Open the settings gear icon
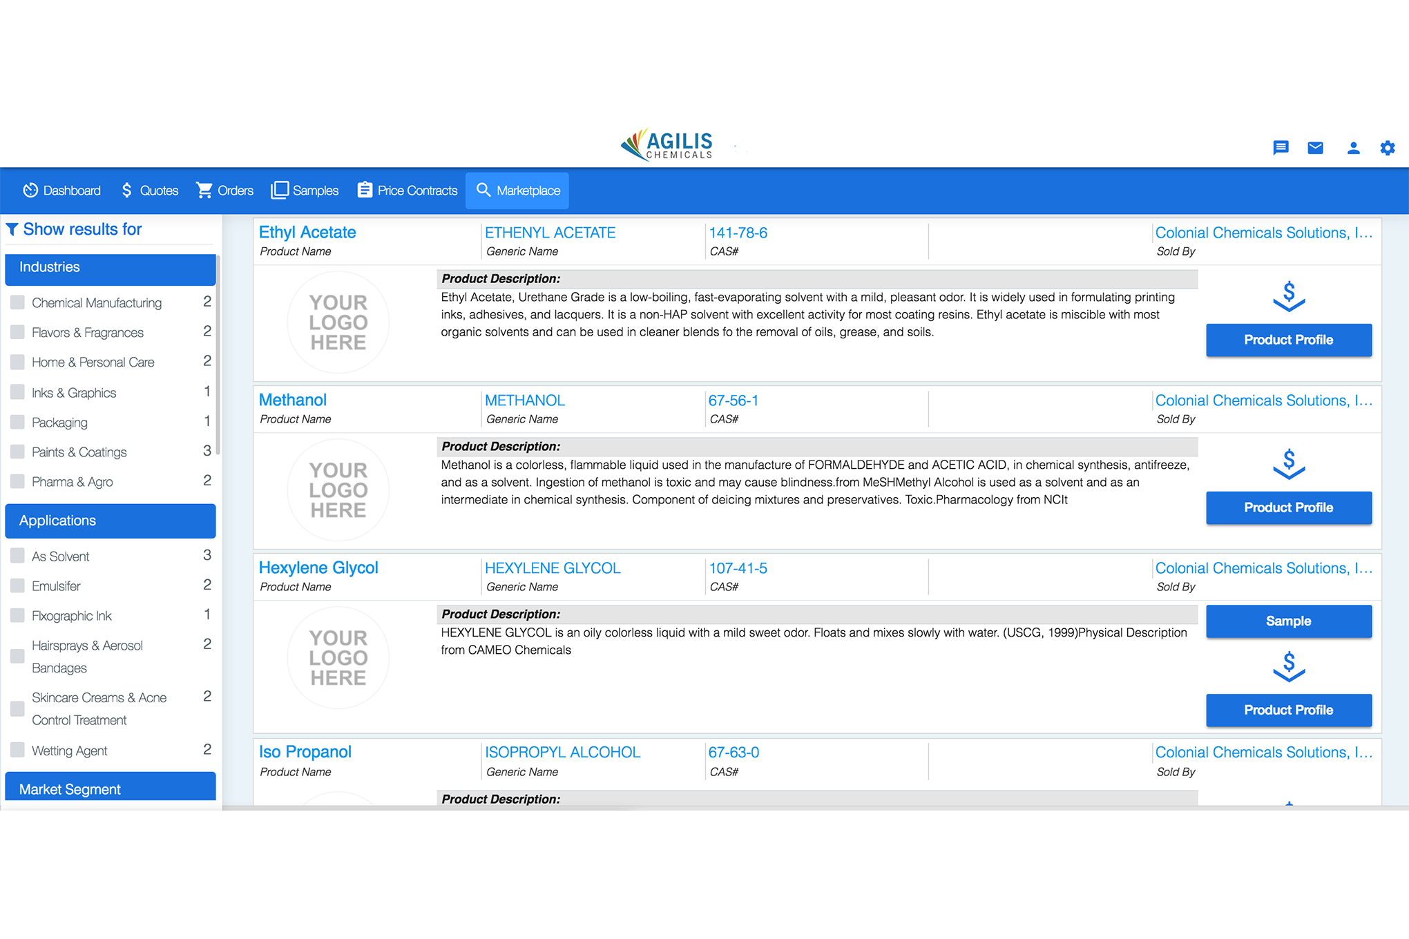Viewport: 1409px width, 939px height. click(1388, 147)
